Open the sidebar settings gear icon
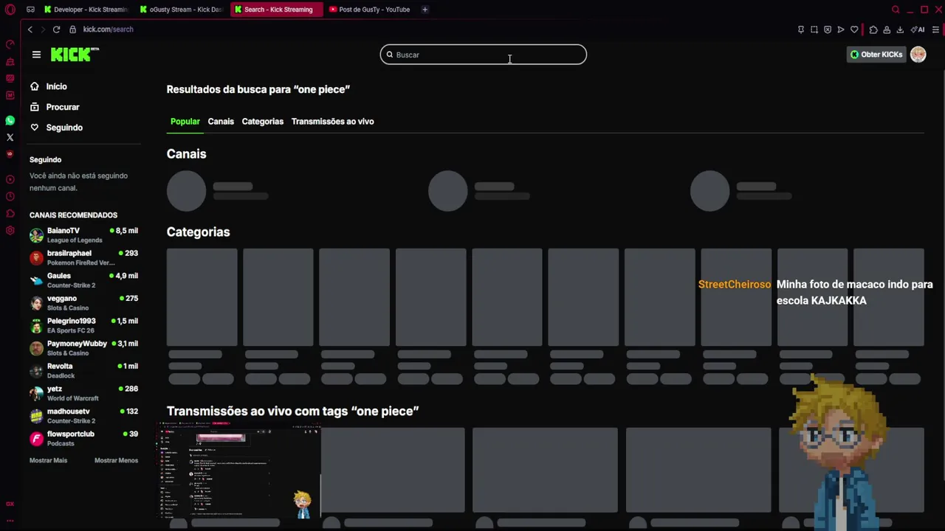 [10, 230]
